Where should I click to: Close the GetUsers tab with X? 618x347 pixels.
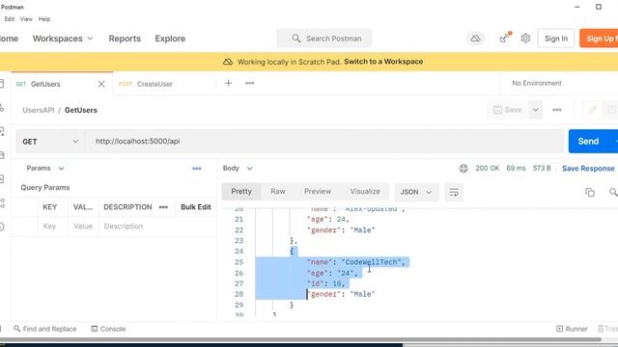(101, 84)
